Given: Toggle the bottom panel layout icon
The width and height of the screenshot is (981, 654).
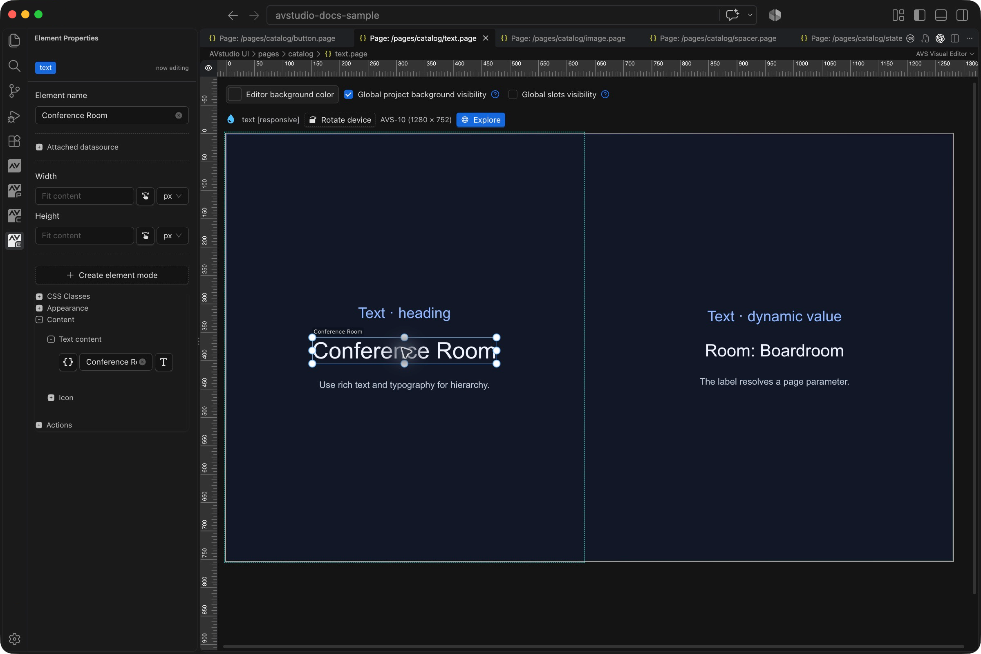Looking at the screenshot, I should pos(941,16).
